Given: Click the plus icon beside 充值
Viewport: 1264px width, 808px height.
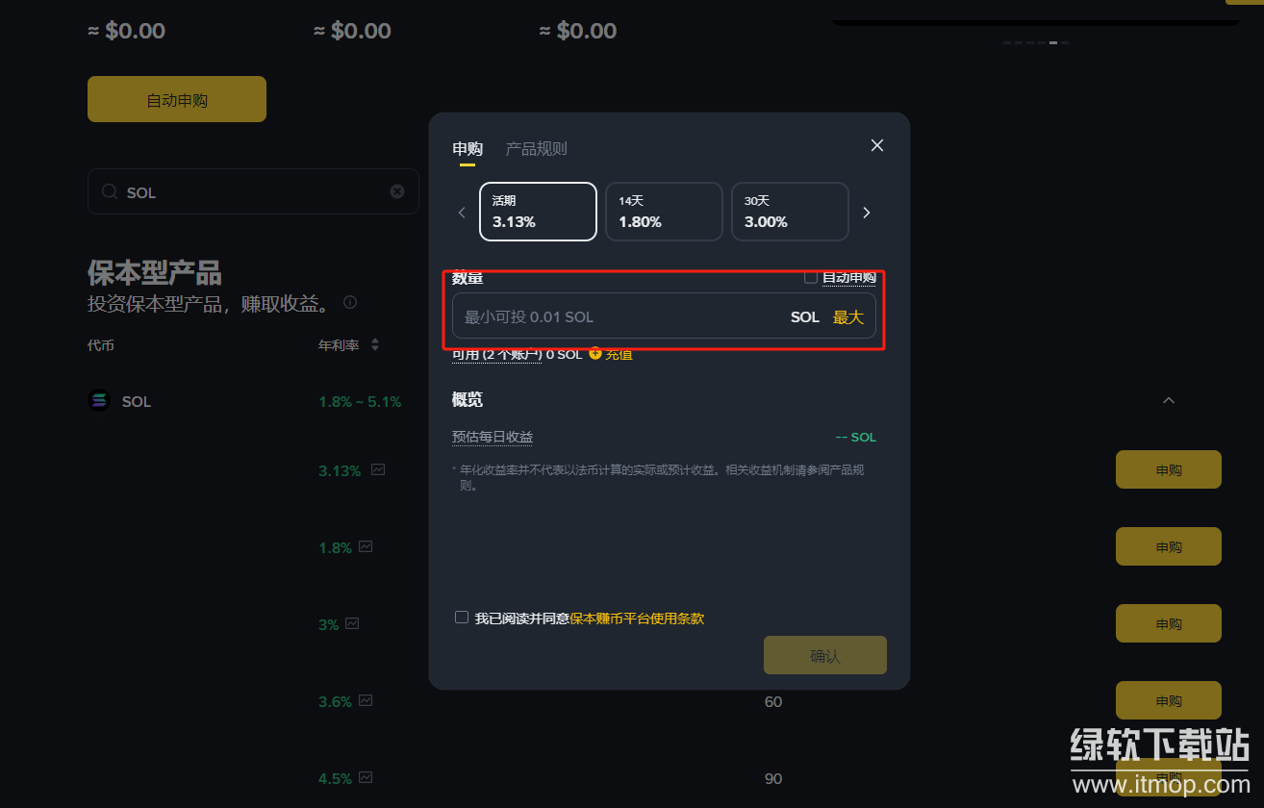Looking at the screenshot, I should pos(595,353).
